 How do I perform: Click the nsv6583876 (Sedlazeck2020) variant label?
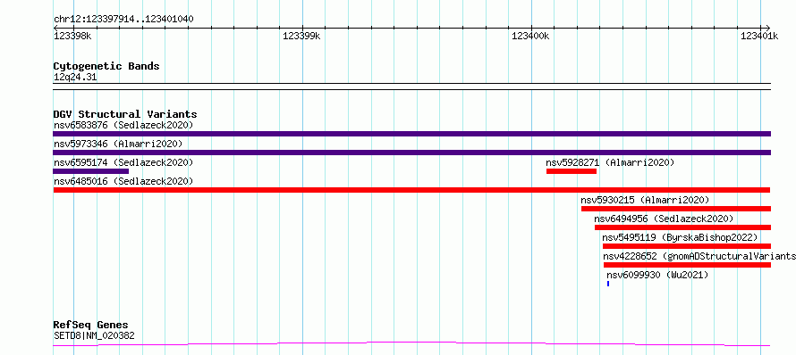pyautogui.click(x=123, y=125)
